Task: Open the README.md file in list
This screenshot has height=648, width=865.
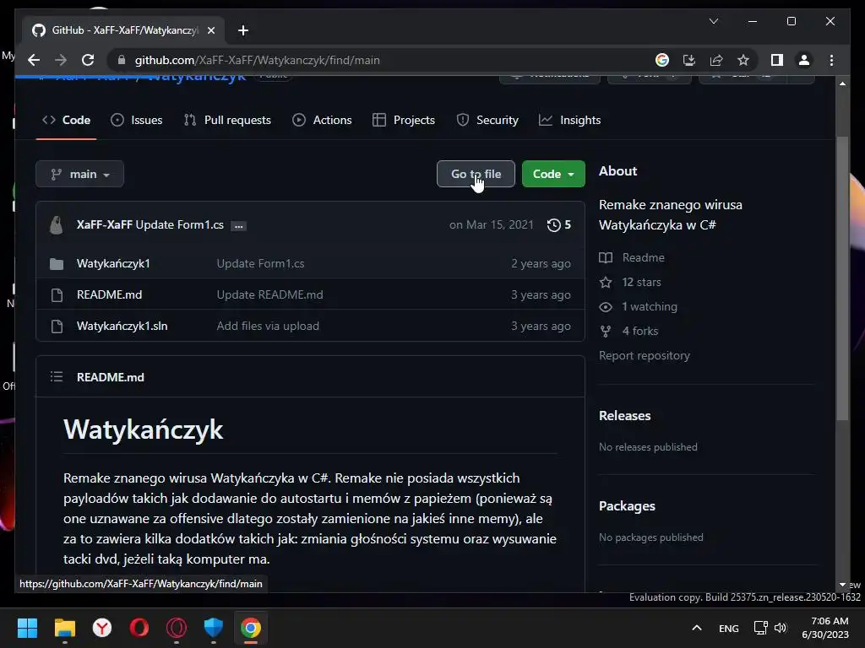Action: click(109, 294)
